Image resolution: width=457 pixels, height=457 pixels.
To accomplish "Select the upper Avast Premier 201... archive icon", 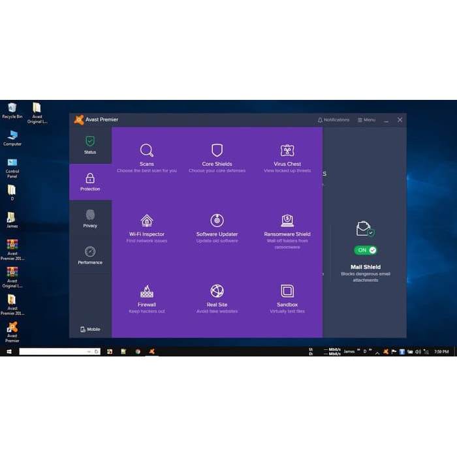I will pyautogui.click(x=12, y=250).
